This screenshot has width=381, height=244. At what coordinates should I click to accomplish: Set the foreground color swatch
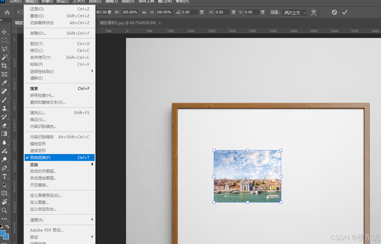(2, 233)
